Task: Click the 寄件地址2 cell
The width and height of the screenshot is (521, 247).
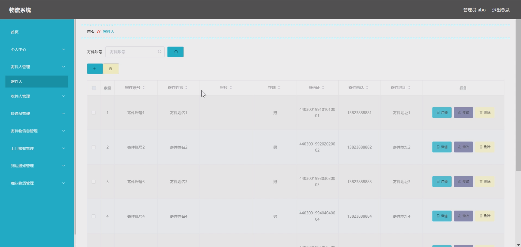Action: coord(402,147)
